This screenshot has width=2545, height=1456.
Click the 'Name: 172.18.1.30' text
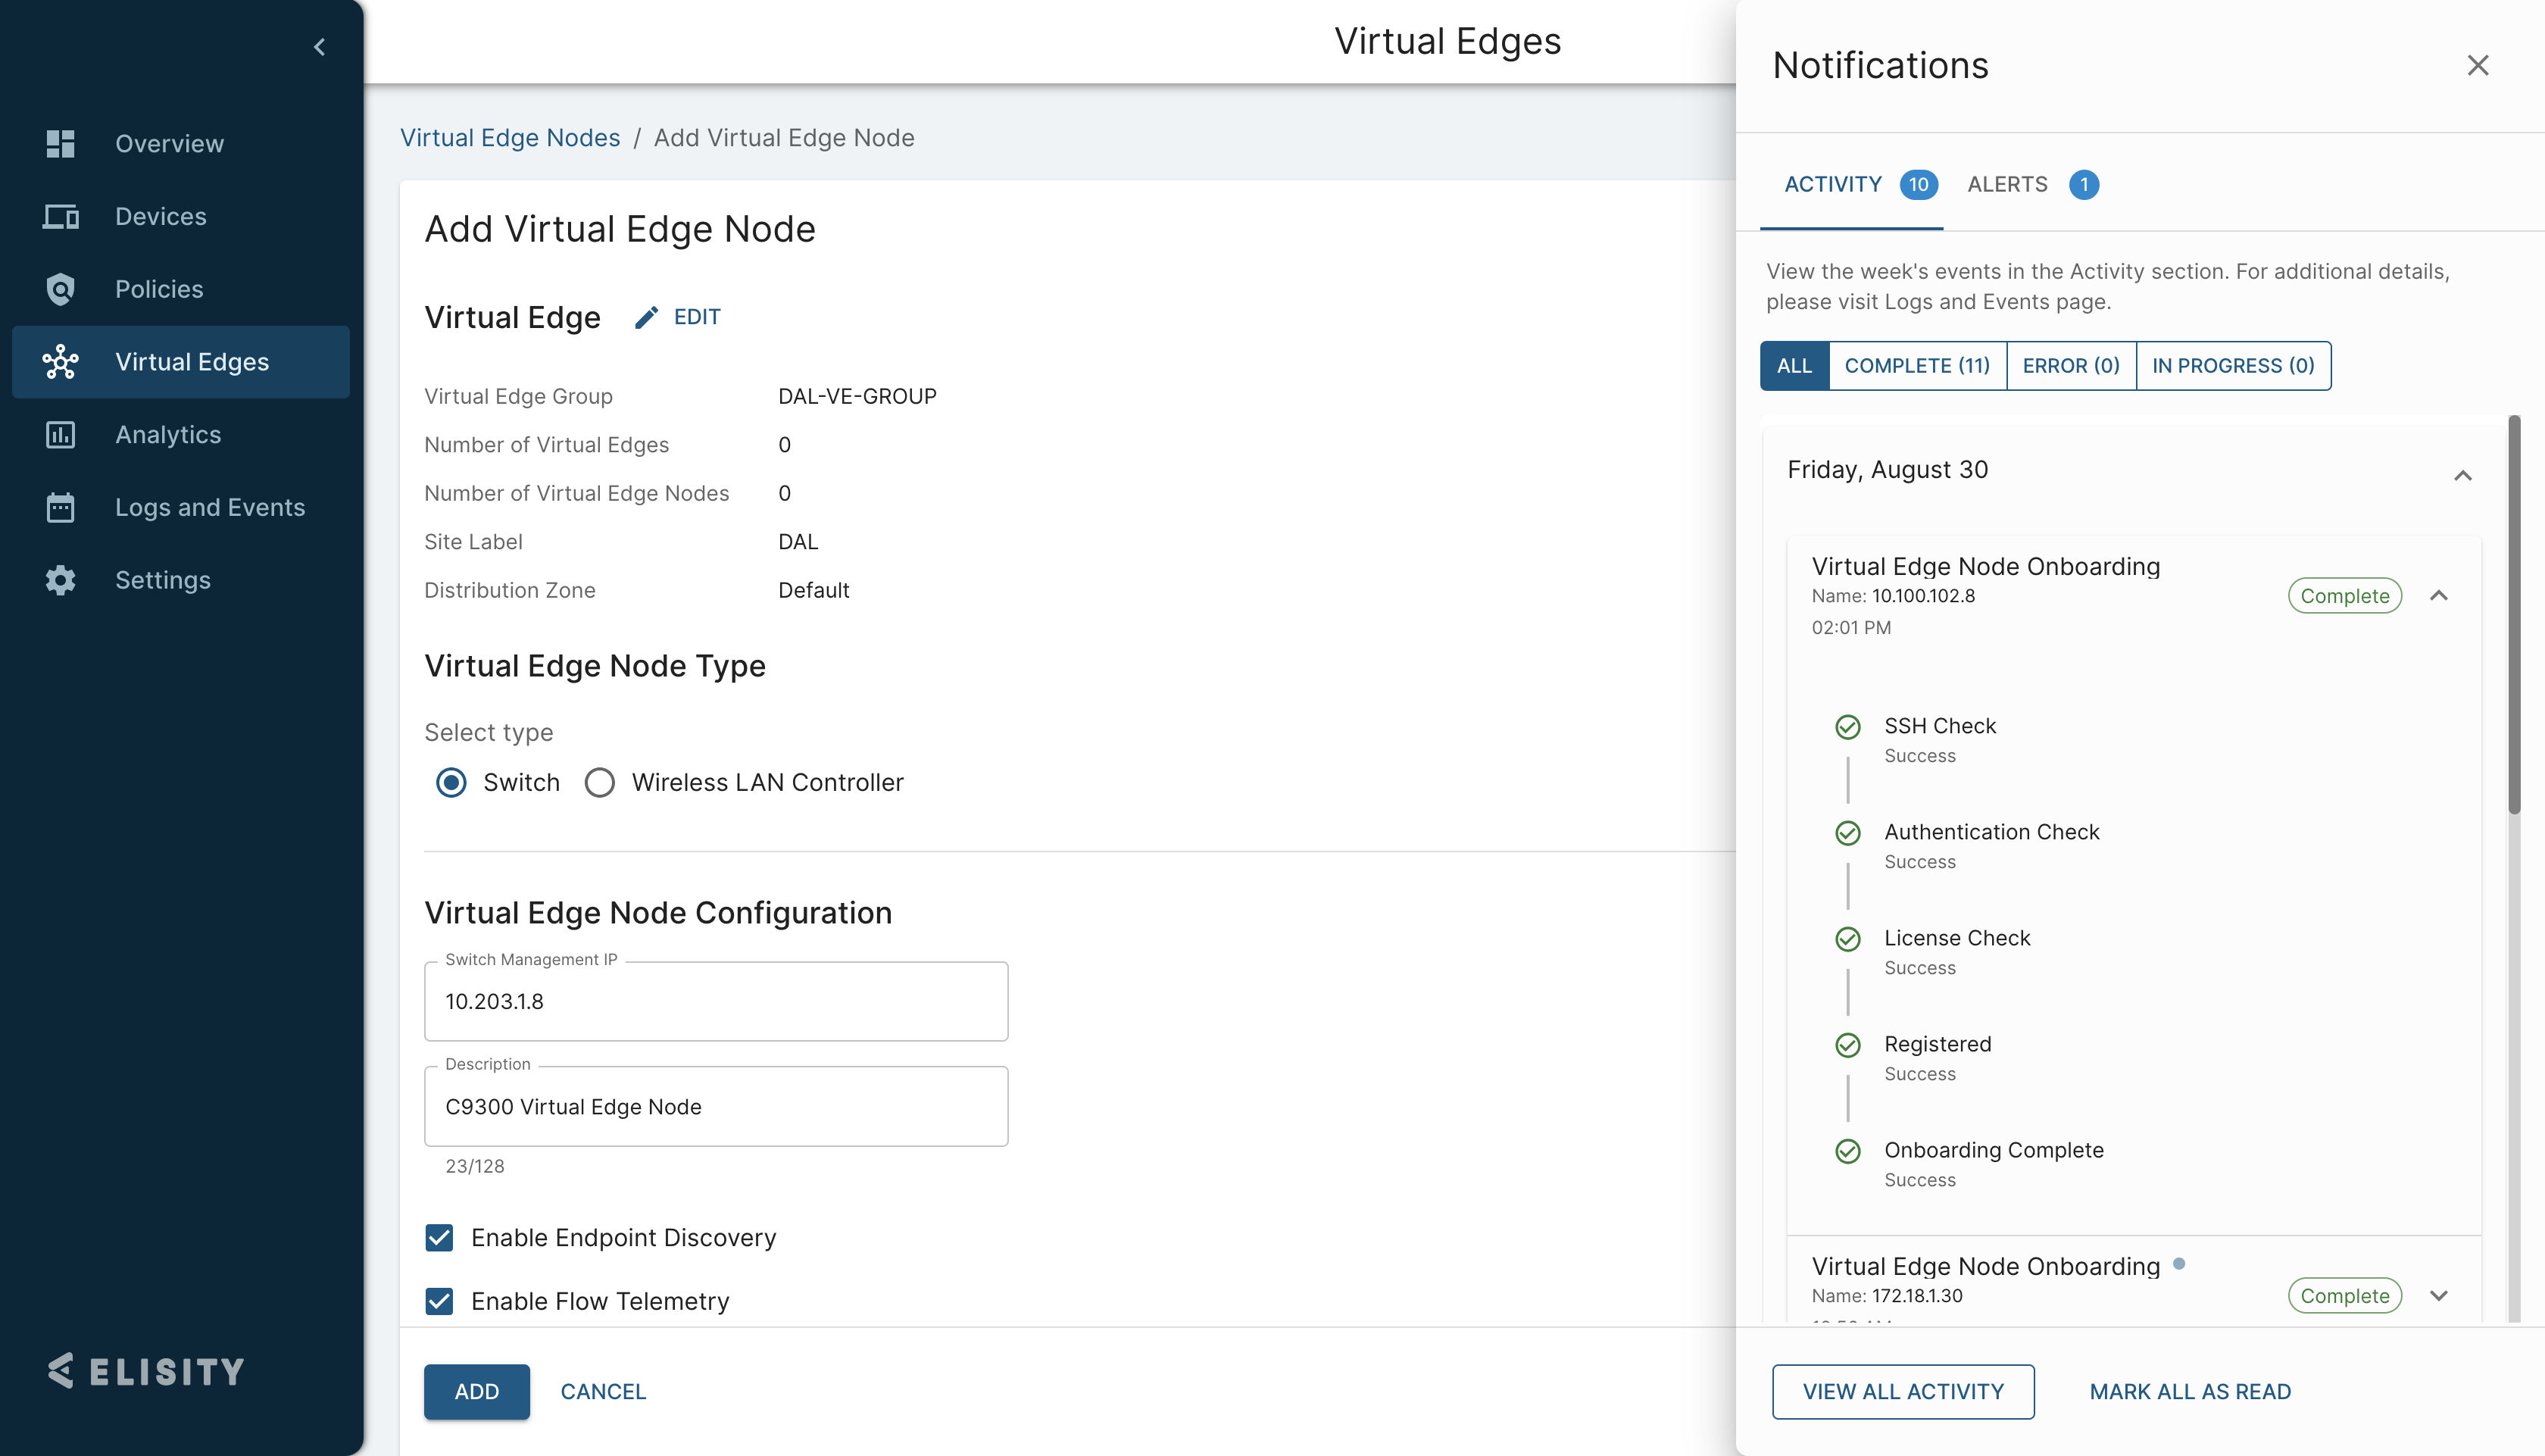pyautogui.click(x=1886, y=1296)
